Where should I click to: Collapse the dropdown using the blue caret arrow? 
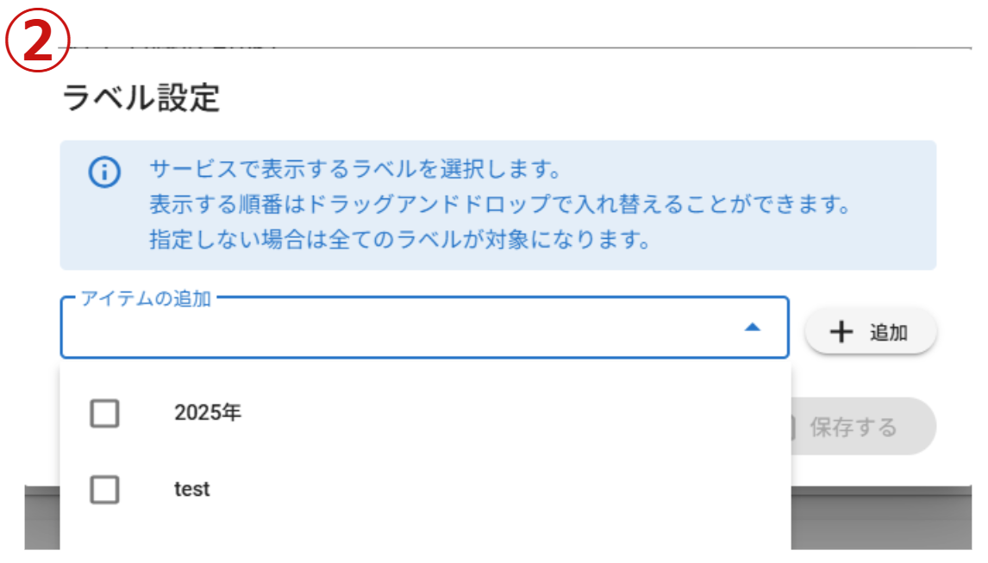[x=752, y=328]
